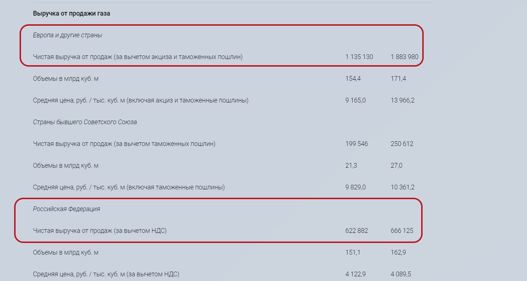Select 'Страны бывшего Советского Союза' label

click(x=85, y=122)
